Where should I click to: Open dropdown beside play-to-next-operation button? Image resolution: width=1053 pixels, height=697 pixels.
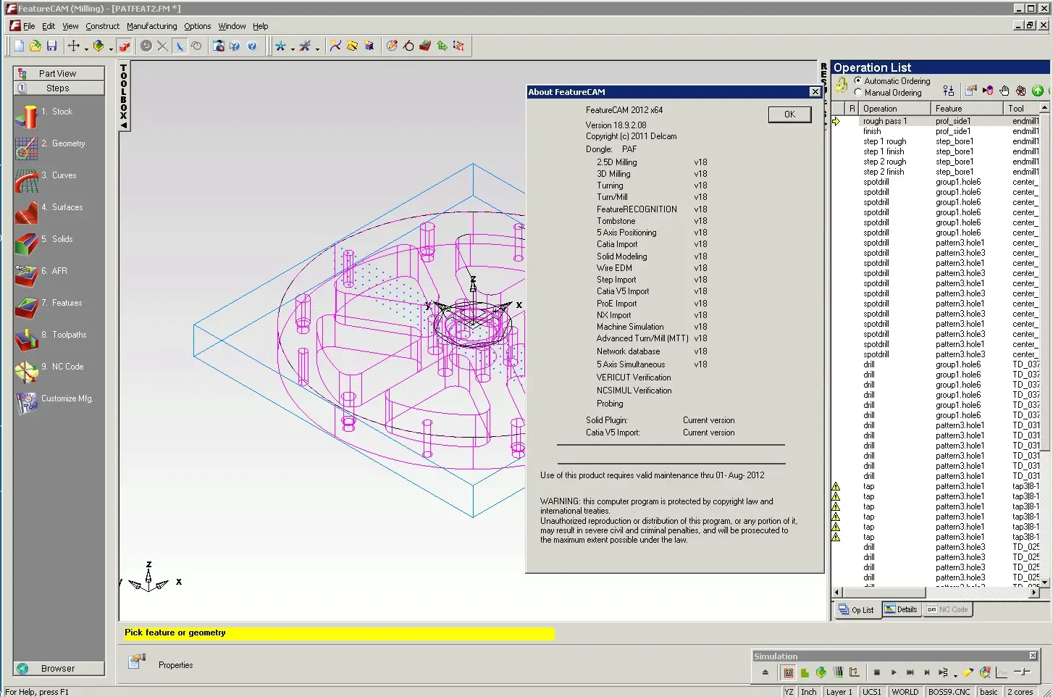point(955,676)
